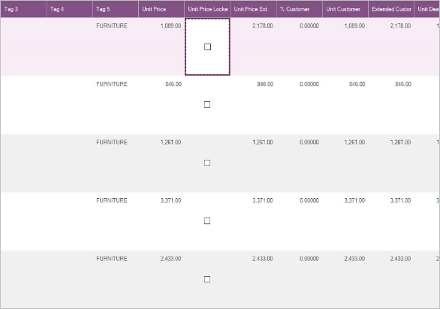Select the Unit Price Ext column header
Screen dimensions: 440x309
point(253,9)
